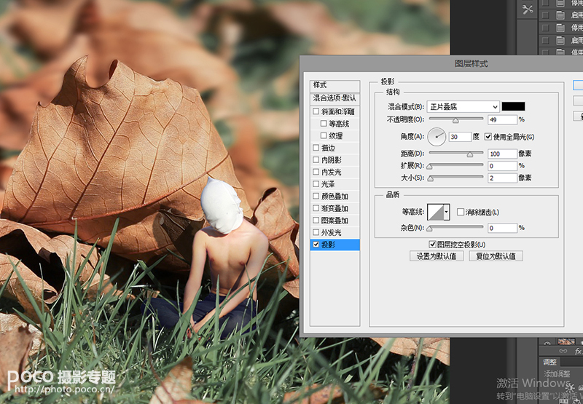
Task: Select the 渐变叠加 gradient overlay entry
Action: 334,208
